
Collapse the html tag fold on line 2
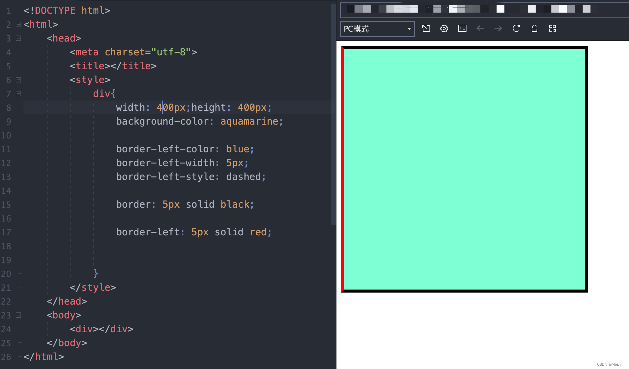coord(18,24)
